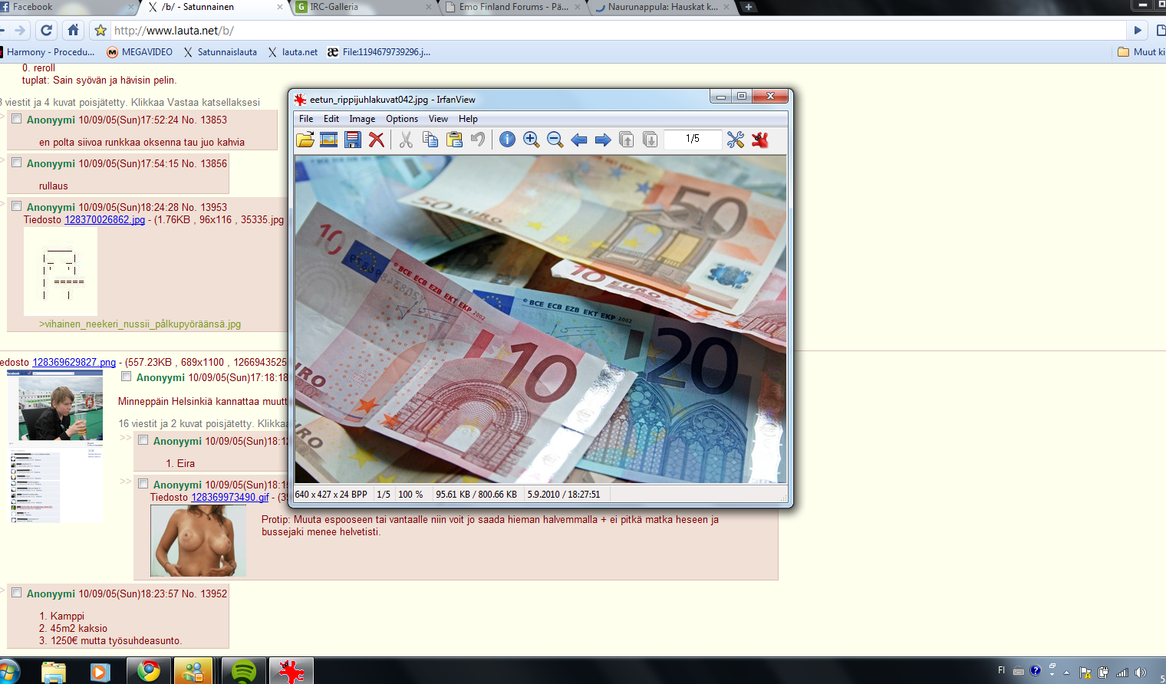Viewport: 1166px width, 684px height.
Task: Tick the checkbox for post No. 13856
Action: [16, 163]
